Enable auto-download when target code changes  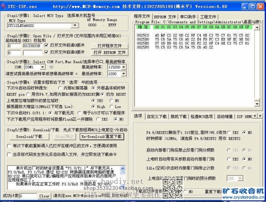(9, 154)
